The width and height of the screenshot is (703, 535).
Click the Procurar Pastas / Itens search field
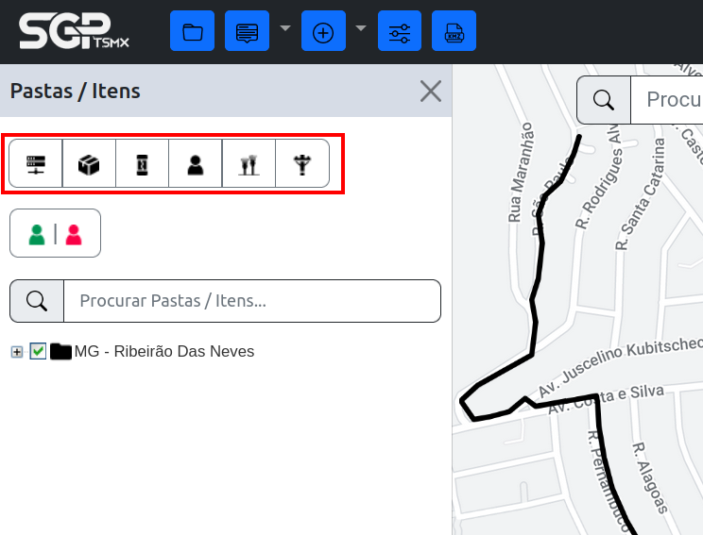click(x=251, y=301)
